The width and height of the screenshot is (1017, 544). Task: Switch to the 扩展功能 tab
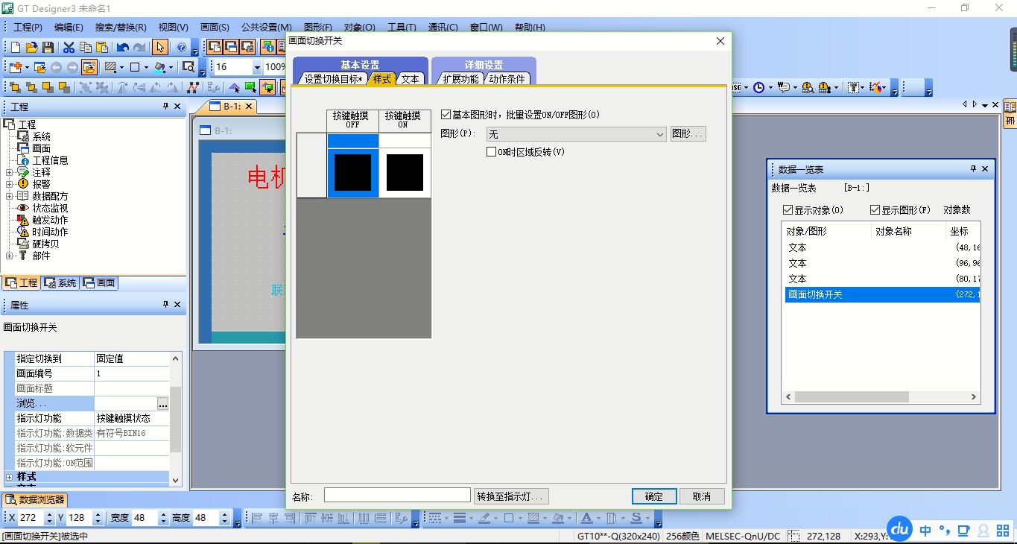460,79
